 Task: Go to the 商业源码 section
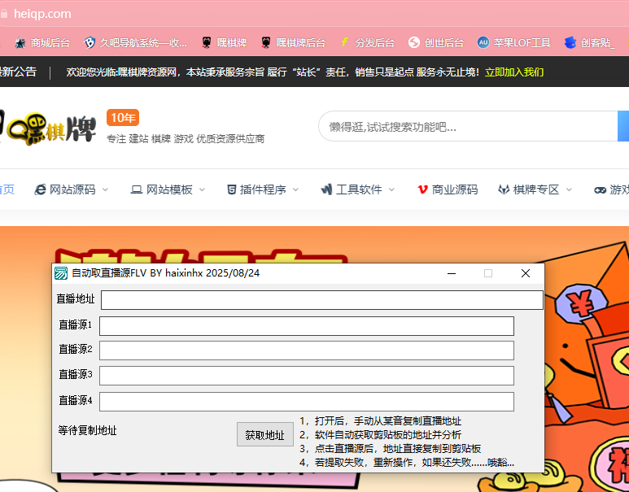coord(448,189)
